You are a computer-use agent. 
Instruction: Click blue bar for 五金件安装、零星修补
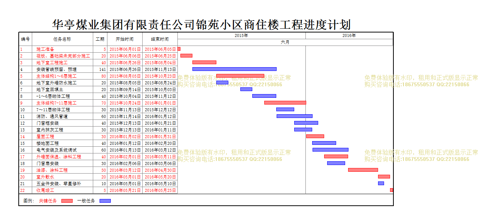pos(381,183)
